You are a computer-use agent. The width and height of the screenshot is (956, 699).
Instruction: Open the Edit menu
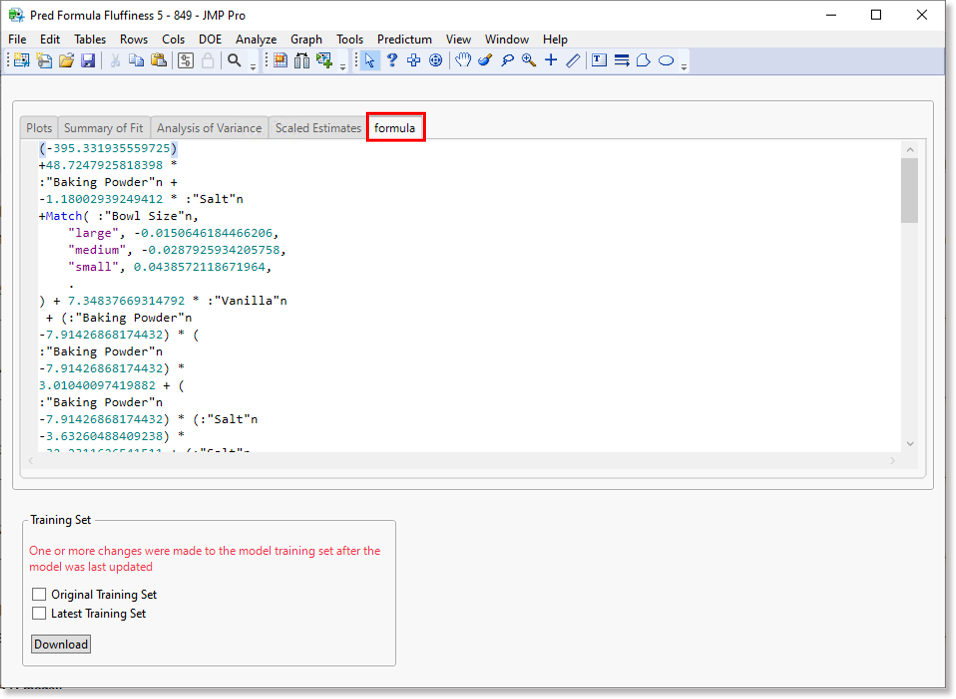pos(50,39)
